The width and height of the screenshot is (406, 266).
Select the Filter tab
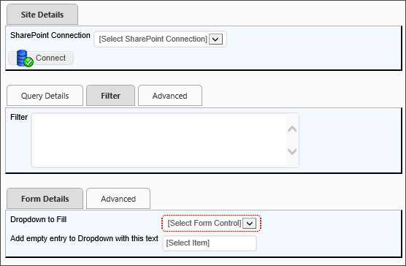[x=110, y=96]
